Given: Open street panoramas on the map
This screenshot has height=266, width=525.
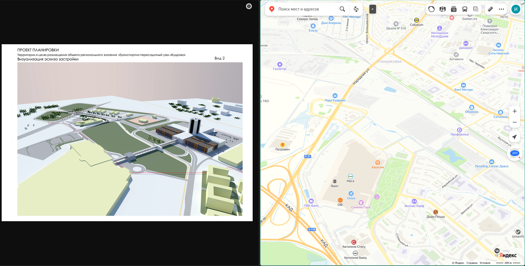Looking at the screenshot, I should (443, 9).
